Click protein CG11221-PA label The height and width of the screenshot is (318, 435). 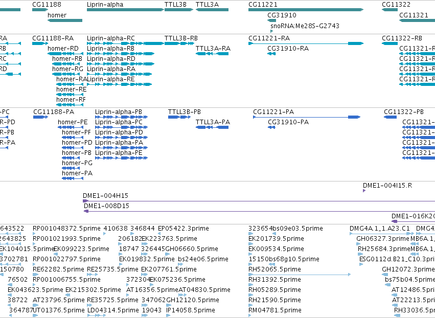[x=273, y=112]
